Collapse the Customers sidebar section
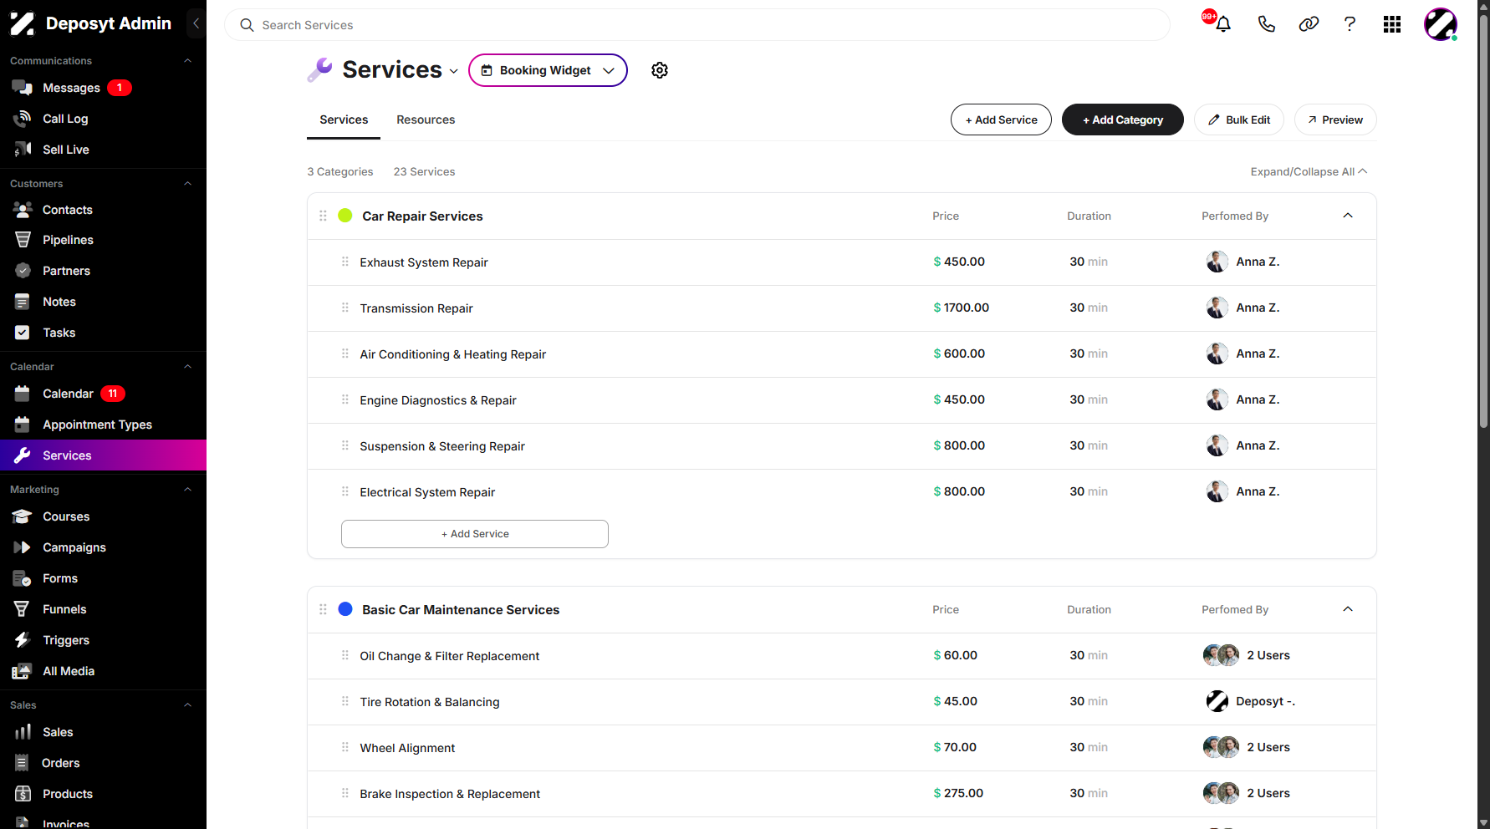 188,184
